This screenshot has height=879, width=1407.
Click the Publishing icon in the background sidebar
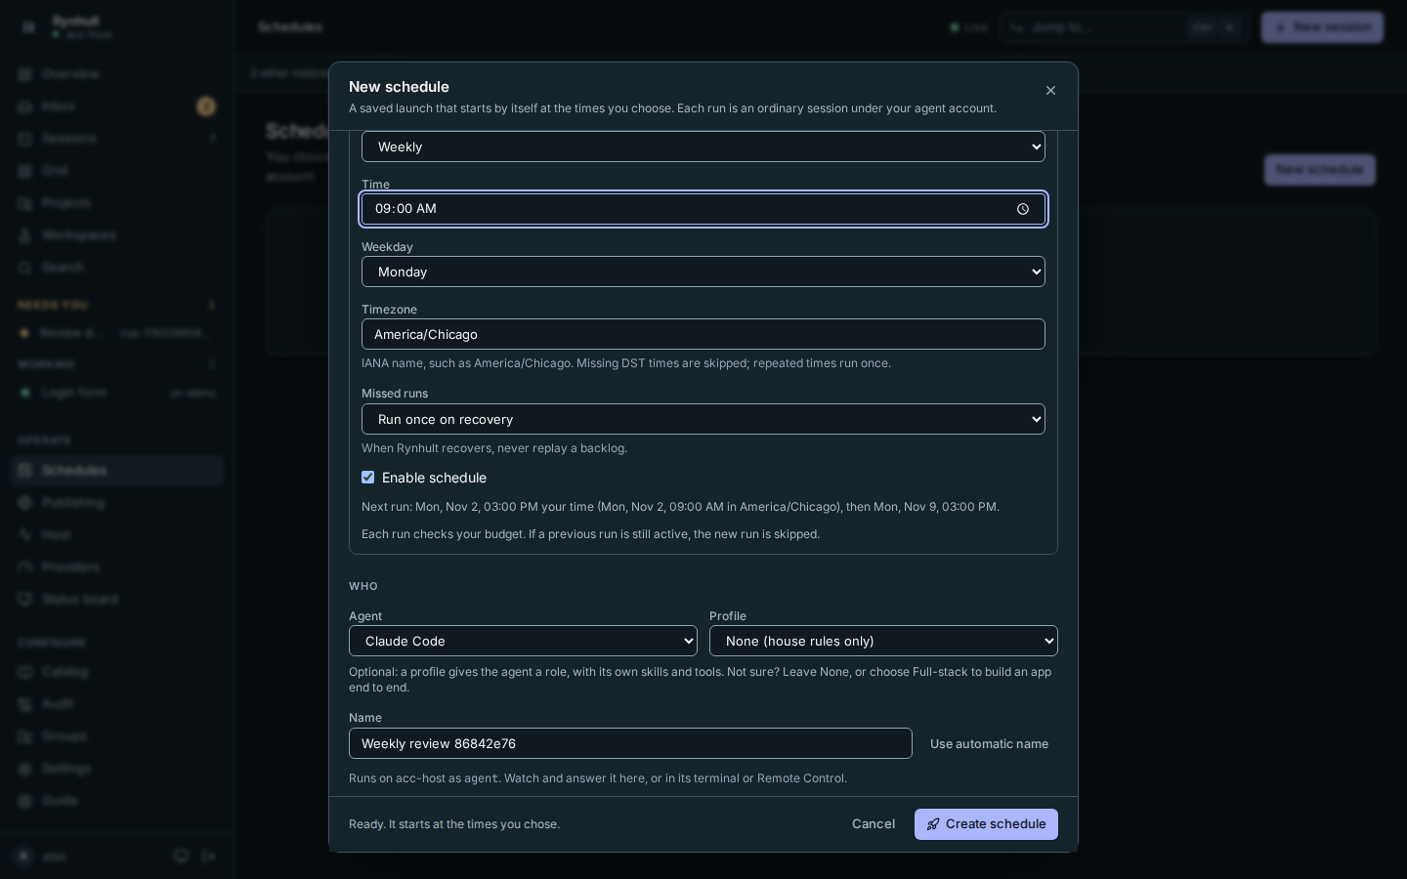(x=25, y=503)
